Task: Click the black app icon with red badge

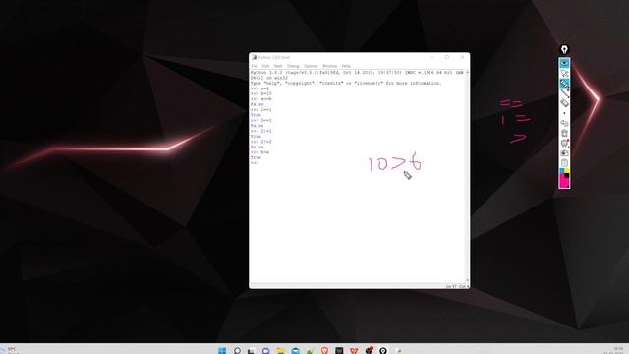Action: click(369, 351)
